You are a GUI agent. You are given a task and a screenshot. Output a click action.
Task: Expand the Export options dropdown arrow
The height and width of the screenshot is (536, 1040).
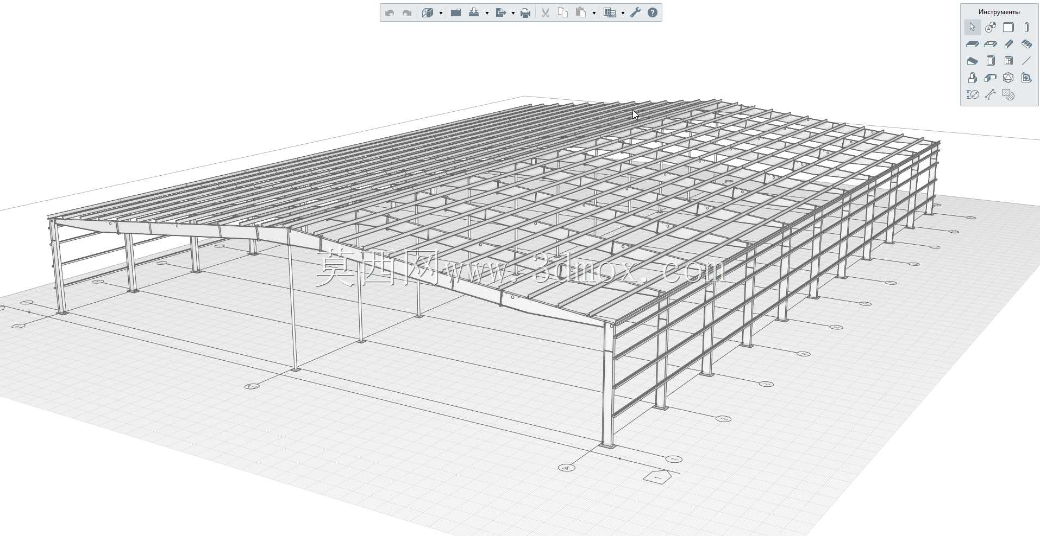(513, 13)
